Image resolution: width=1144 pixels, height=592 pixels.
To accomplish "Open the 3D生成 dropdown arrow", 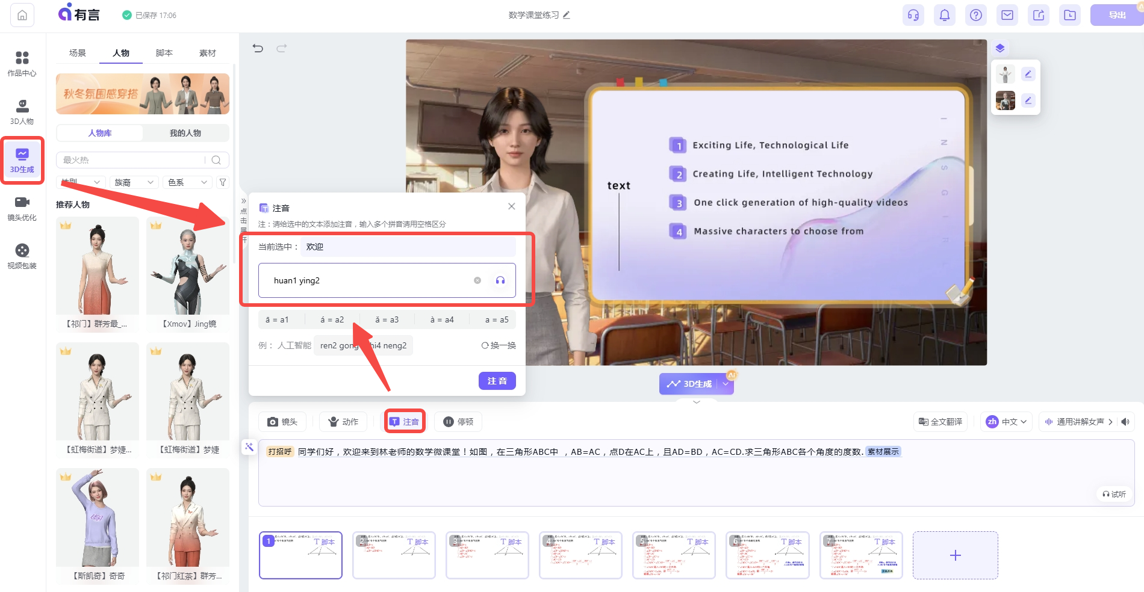I will coord(726,384).
